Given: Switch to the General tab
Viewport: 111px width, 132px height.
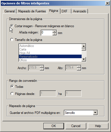Looking at the screenshot, I should [x=10, y=11].
